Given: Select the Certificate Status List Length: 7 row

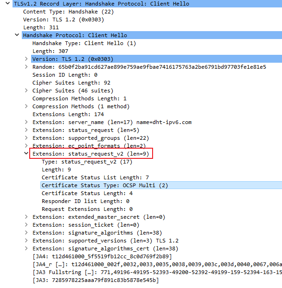Looking at the screenshot, I should [96, 177].
